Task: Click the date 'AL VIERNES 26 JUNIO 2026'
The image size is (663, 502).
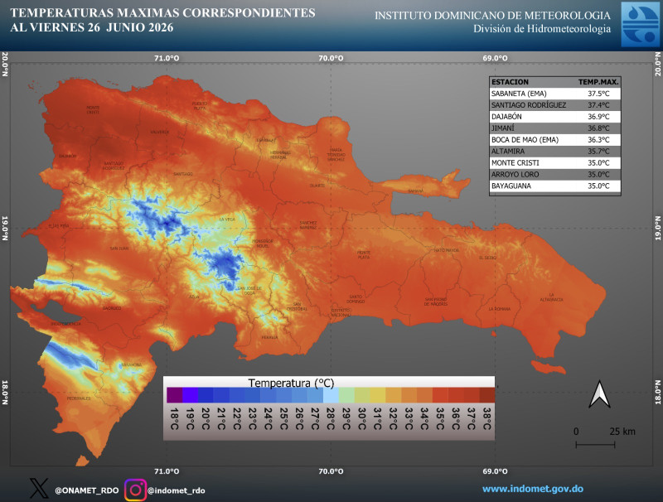Action: tap(92, 27)
